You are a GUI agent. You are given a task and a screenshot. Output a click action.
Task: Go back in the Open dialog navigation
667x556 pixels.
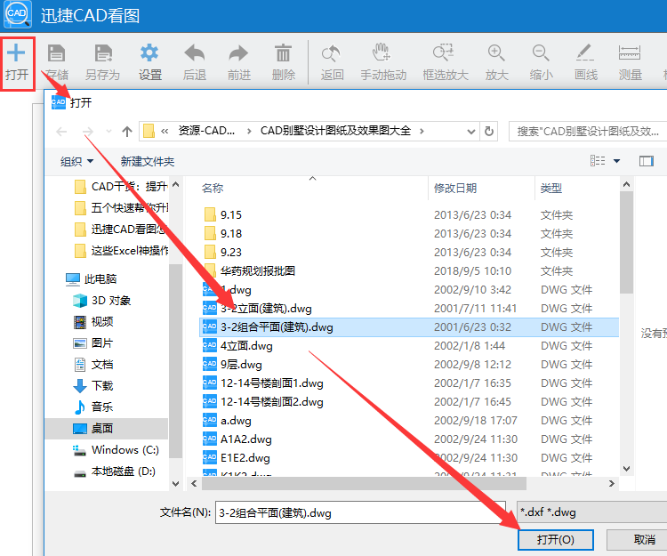point(61,132)
